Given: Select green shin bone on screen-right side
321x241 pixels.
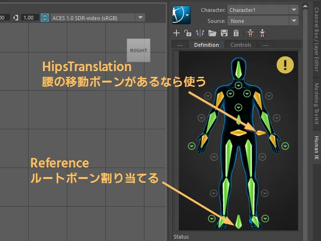Looking at the screenshot, I should coord(251,197).
